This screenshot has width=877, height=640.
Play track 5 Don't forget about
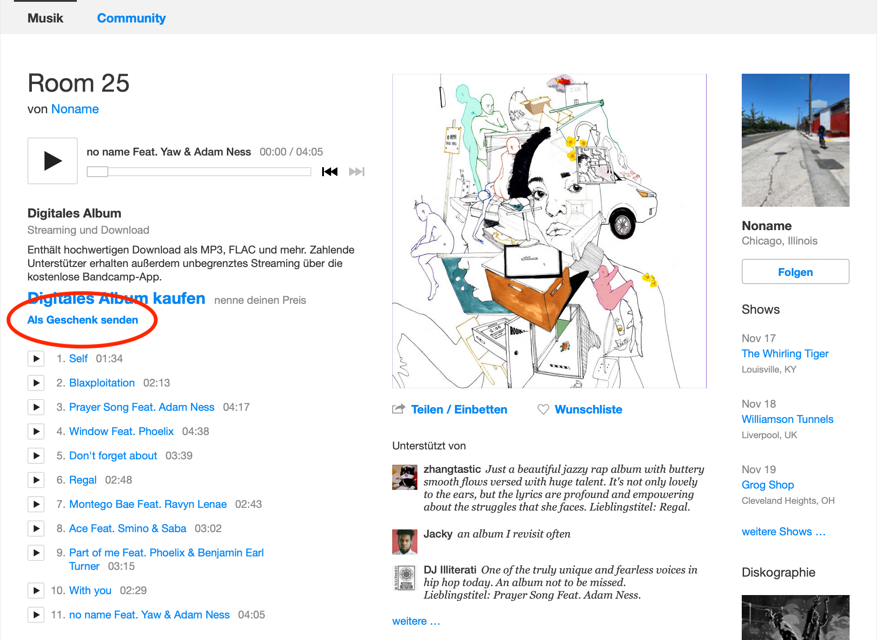pos(36,456)
